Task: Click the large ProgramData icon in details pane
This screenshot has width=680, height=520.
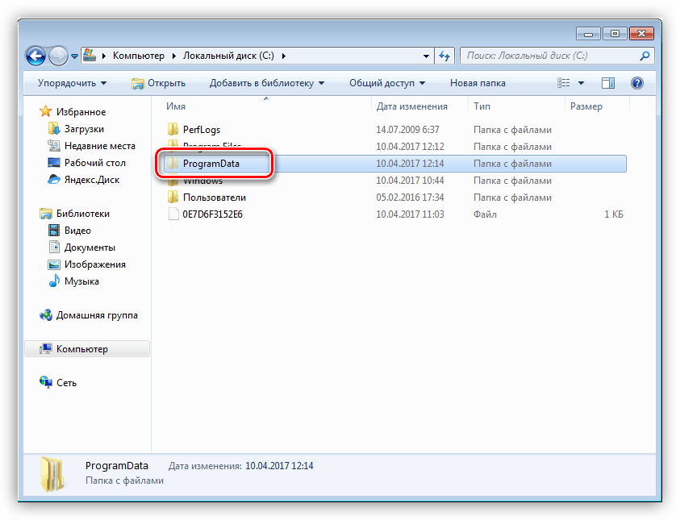Action: point(53,474)
